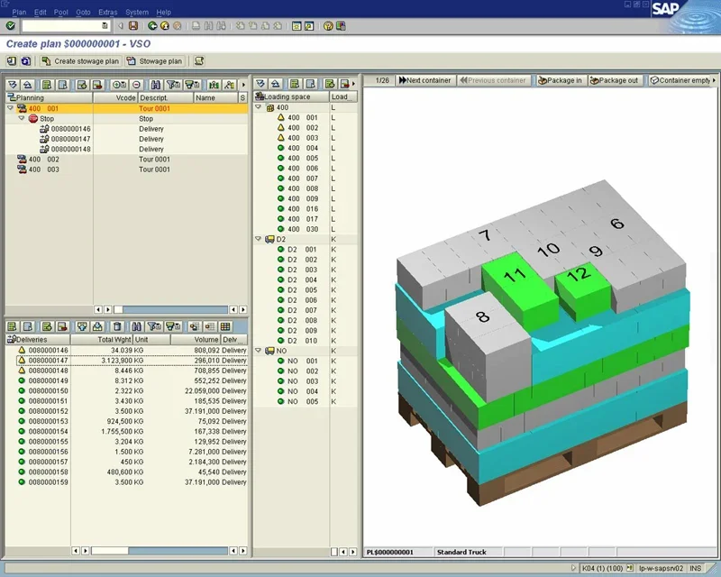Click the Save icon in the standard toolbar
This screenshot has width=721, height=577.
tap(134, 26)
